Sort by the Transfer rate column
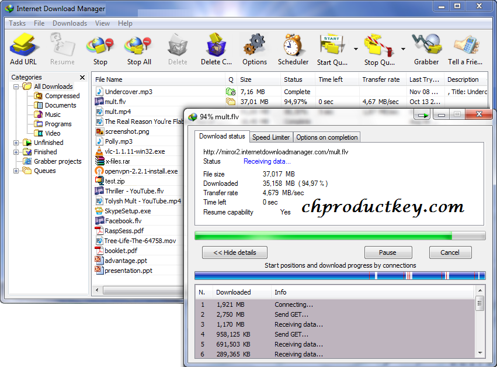Viewport: 497px width, 367px height. 383,79
